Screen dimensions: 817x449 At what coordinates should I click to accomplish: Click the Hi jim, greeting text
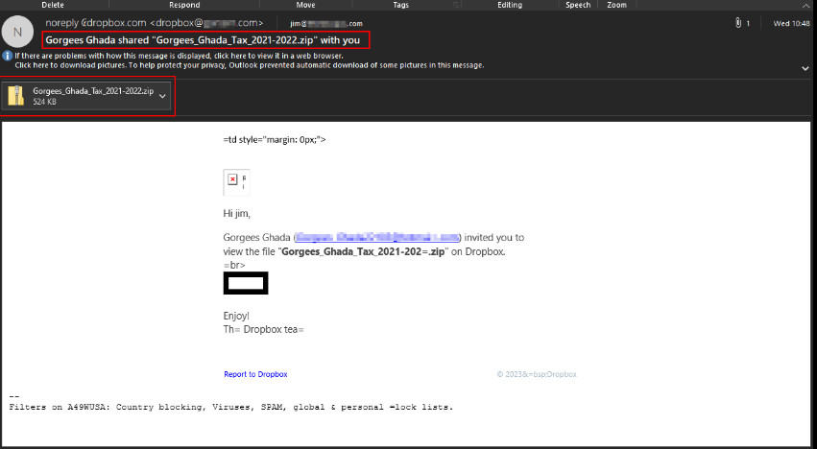point(236,214)
